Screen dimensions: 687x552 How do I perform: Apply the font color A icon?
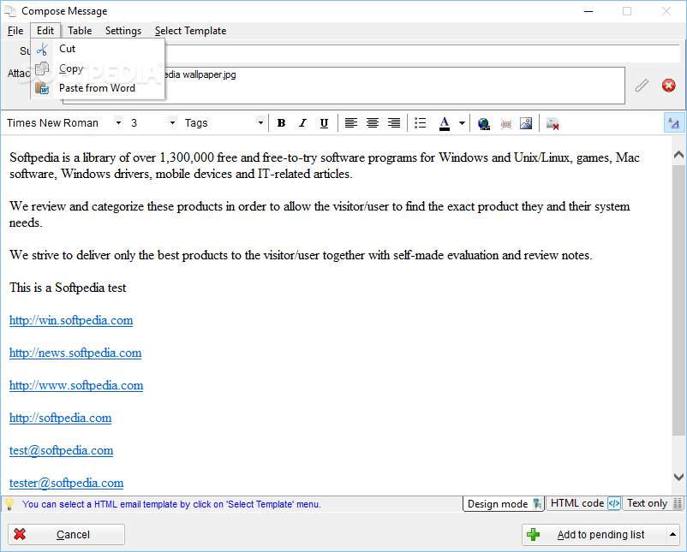coord(445,123)
